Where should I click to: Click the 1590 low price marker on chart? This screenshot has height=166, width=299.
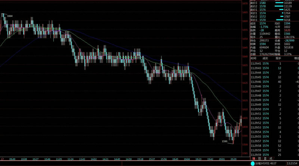(x=225, y=141)
